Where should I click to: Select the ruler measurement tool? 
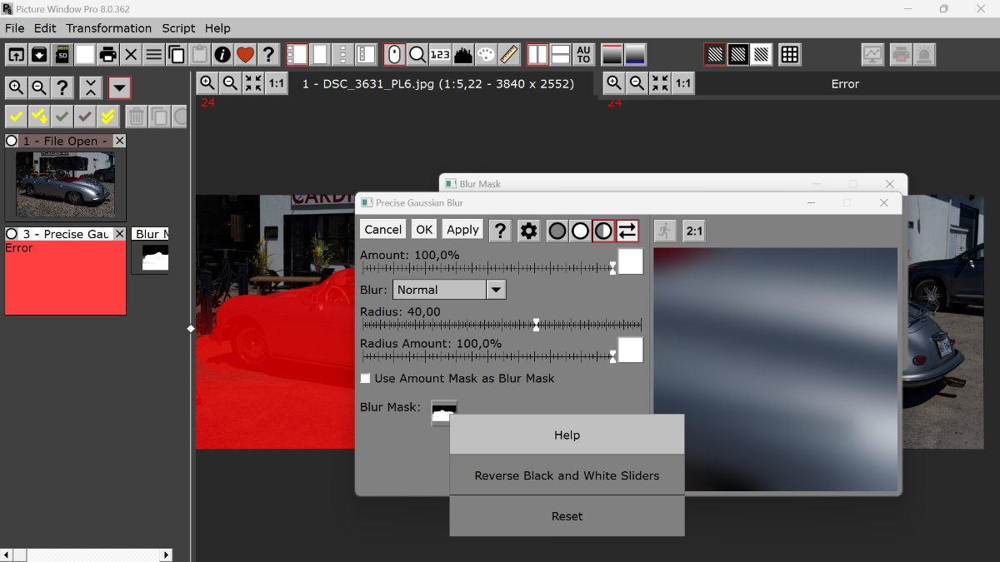coord(509,55)
